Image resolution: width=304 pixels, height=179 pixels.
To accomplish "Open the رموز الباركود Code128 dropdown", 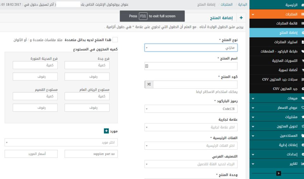I will click(x=191, y=109).
